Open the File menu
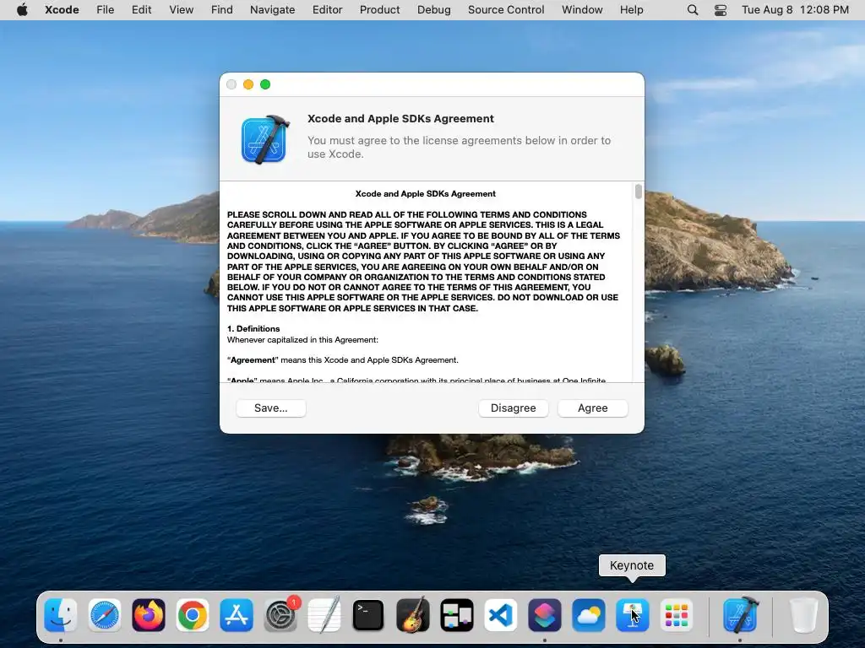 click(x=105, y=9)
